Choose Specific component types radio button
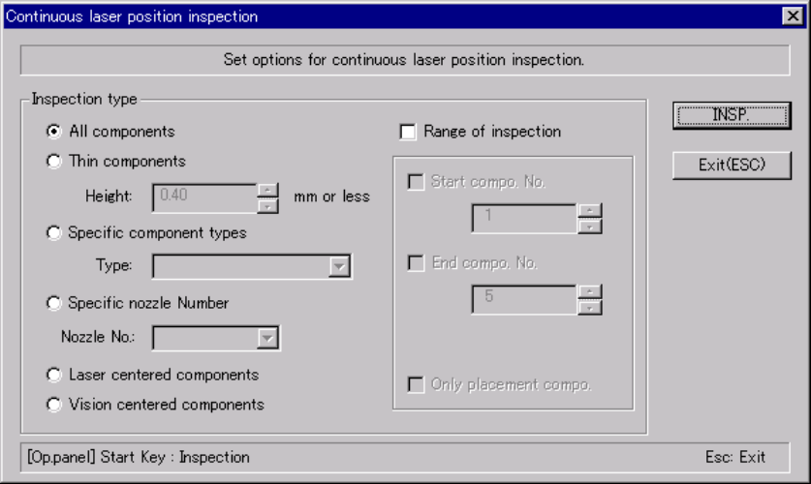The image size is (811, 484). pos(54,233)
